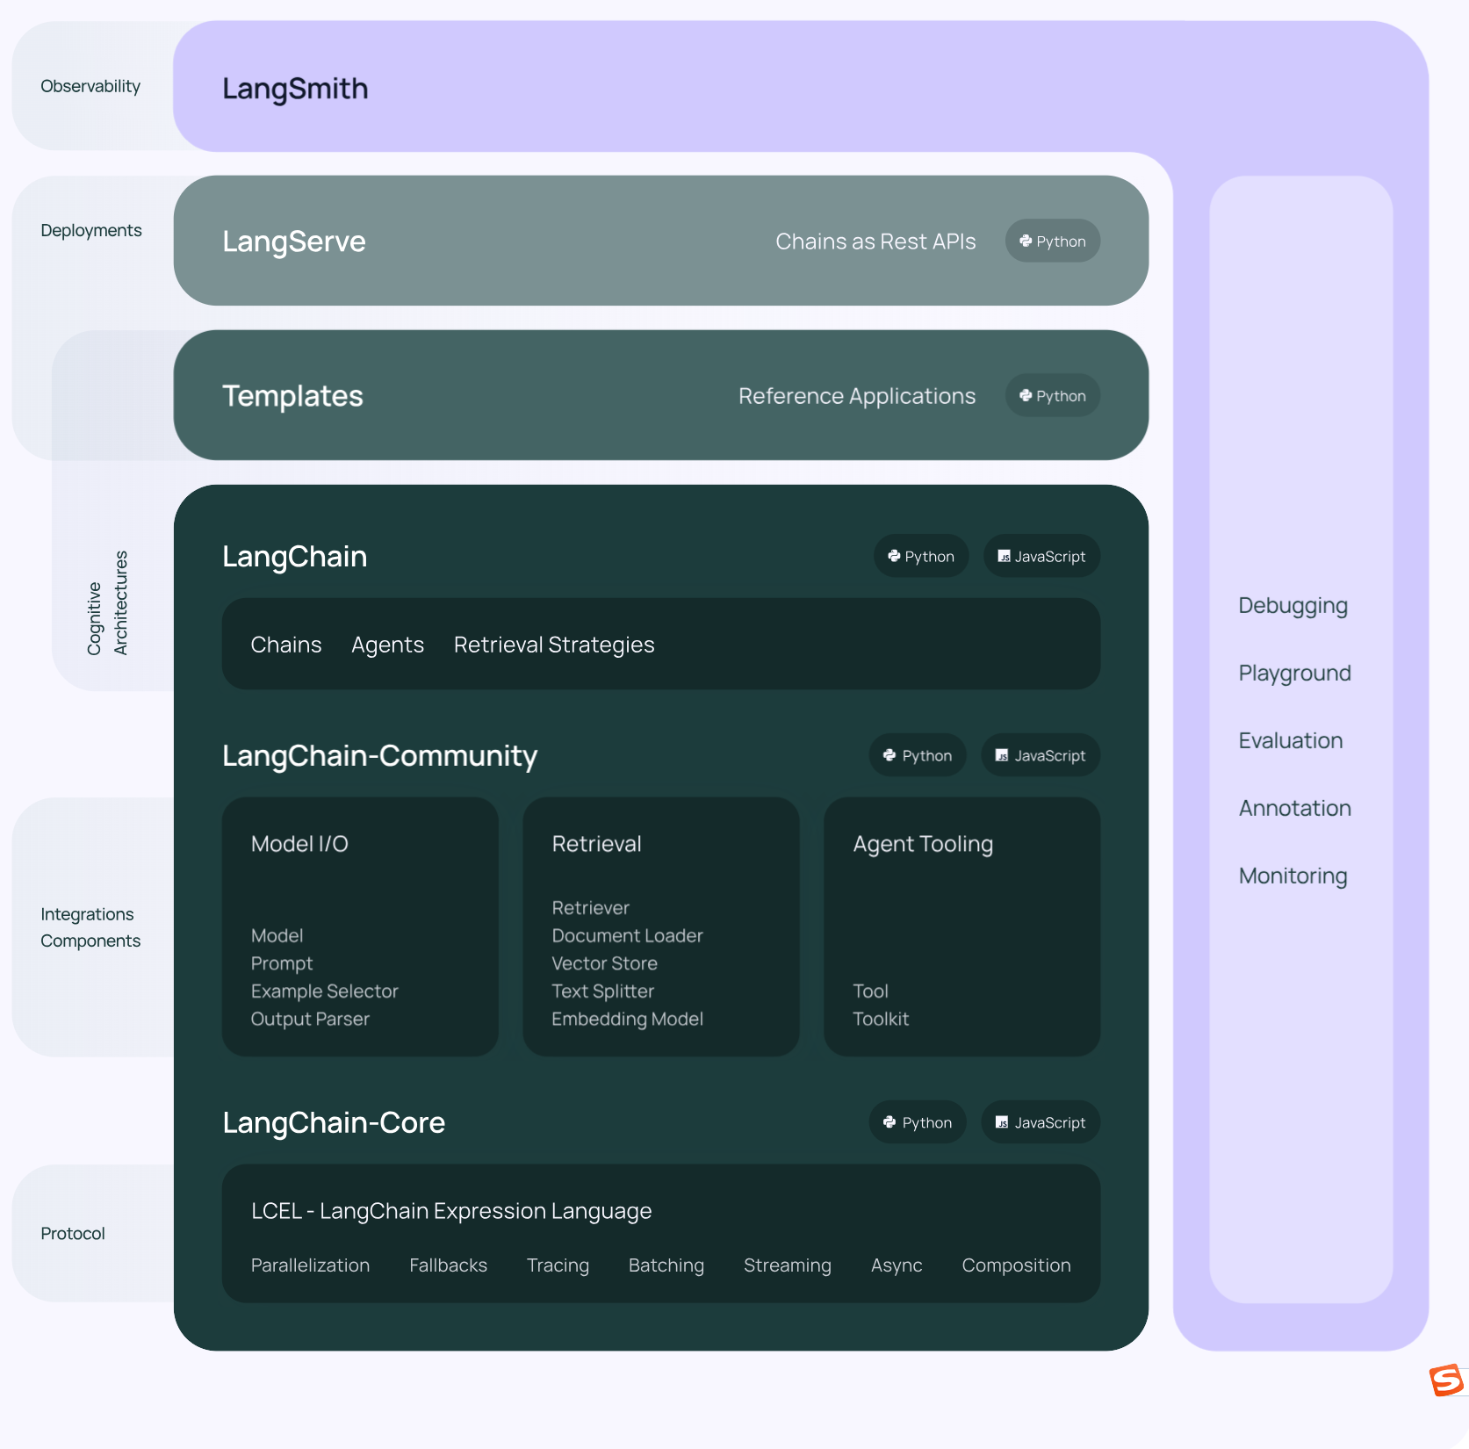The width and height of the screenshot is (1469, 1449).
Task: Select the Python badge next to Templates
Action: click(x=1052, y=395)
